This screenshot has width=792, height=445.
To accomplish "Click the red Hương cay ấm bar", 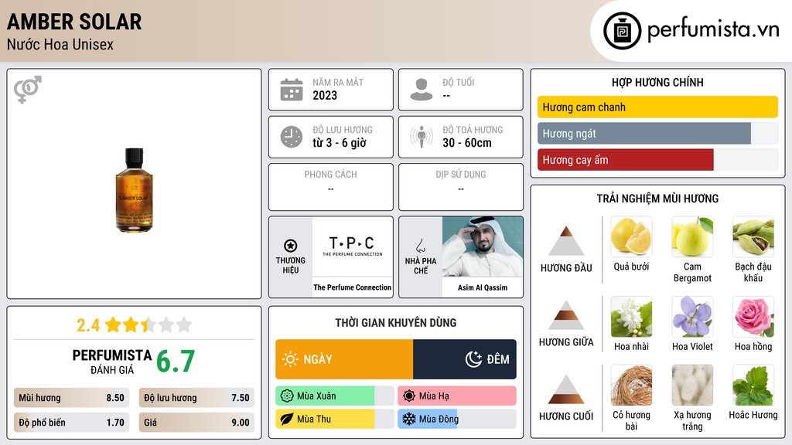I will click(625, 159).
